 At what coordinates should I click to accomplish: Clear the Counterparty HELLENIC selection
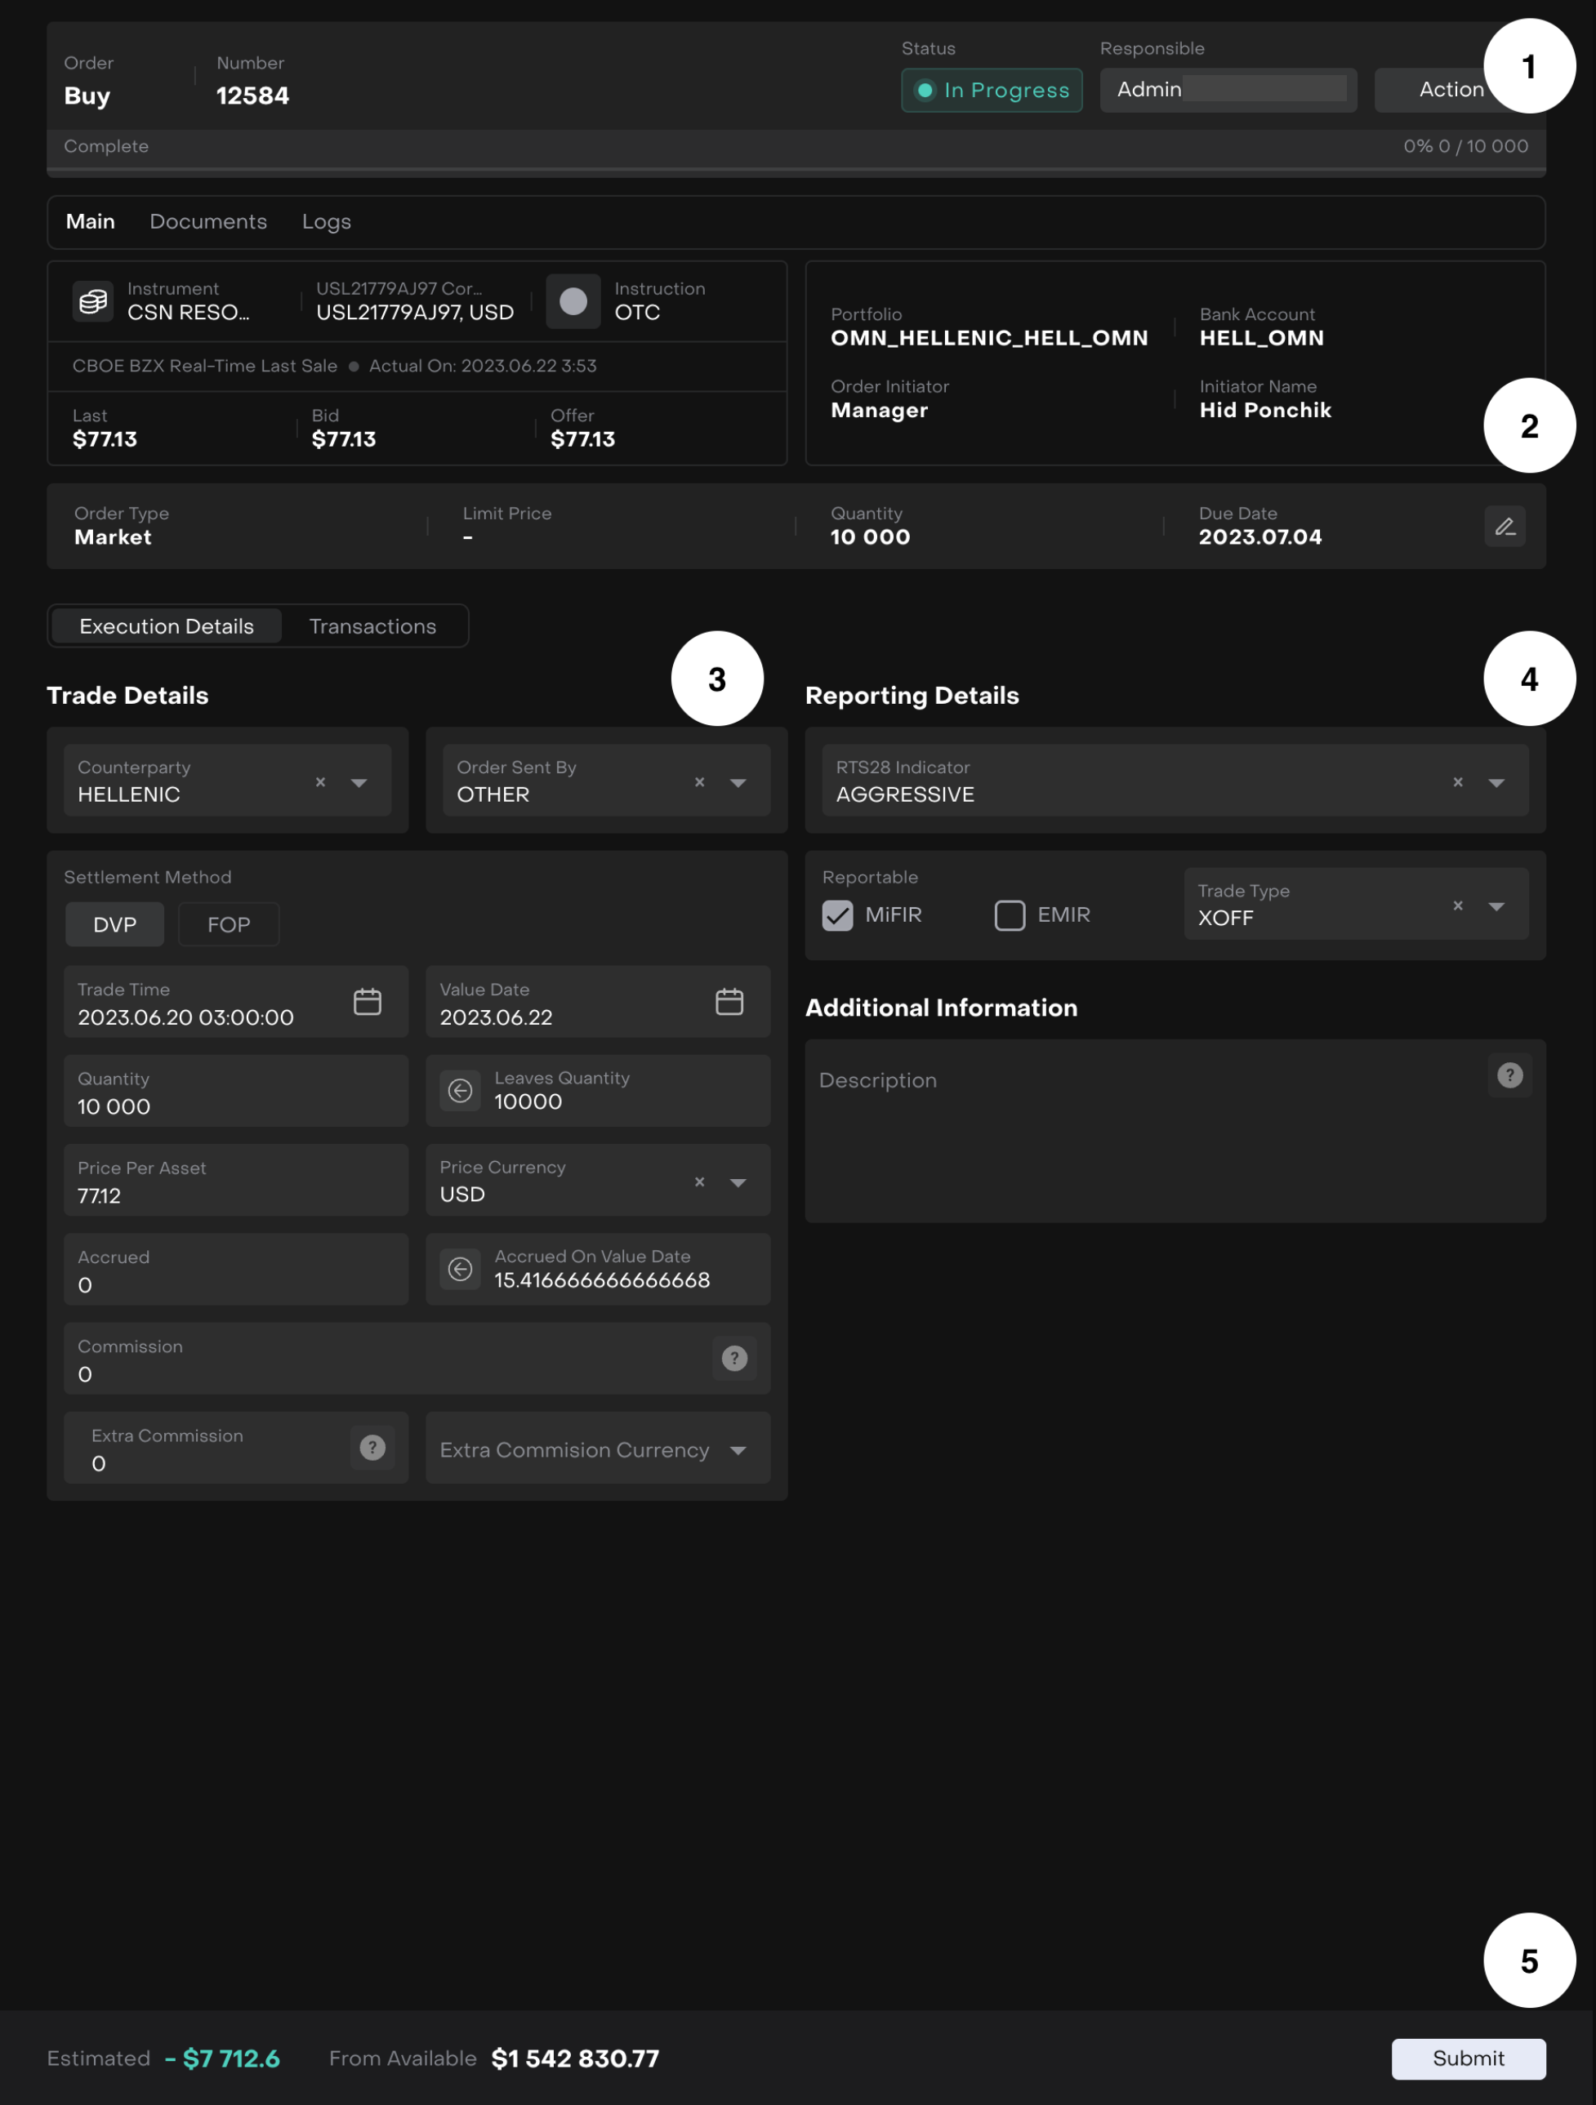pyautogui.click(x=321, y=782)
